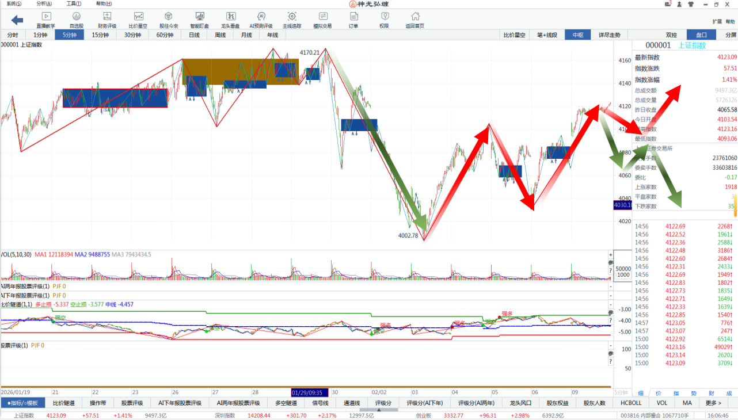Screen dimensions: 738x420
Task: Toggle the 双控 panel mode
Action: 671,35
